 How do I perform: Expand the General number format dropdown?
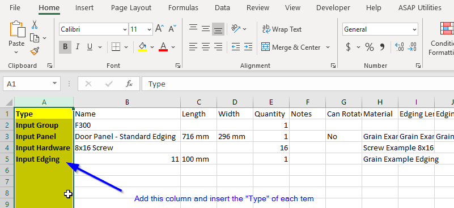click(414, 29)
